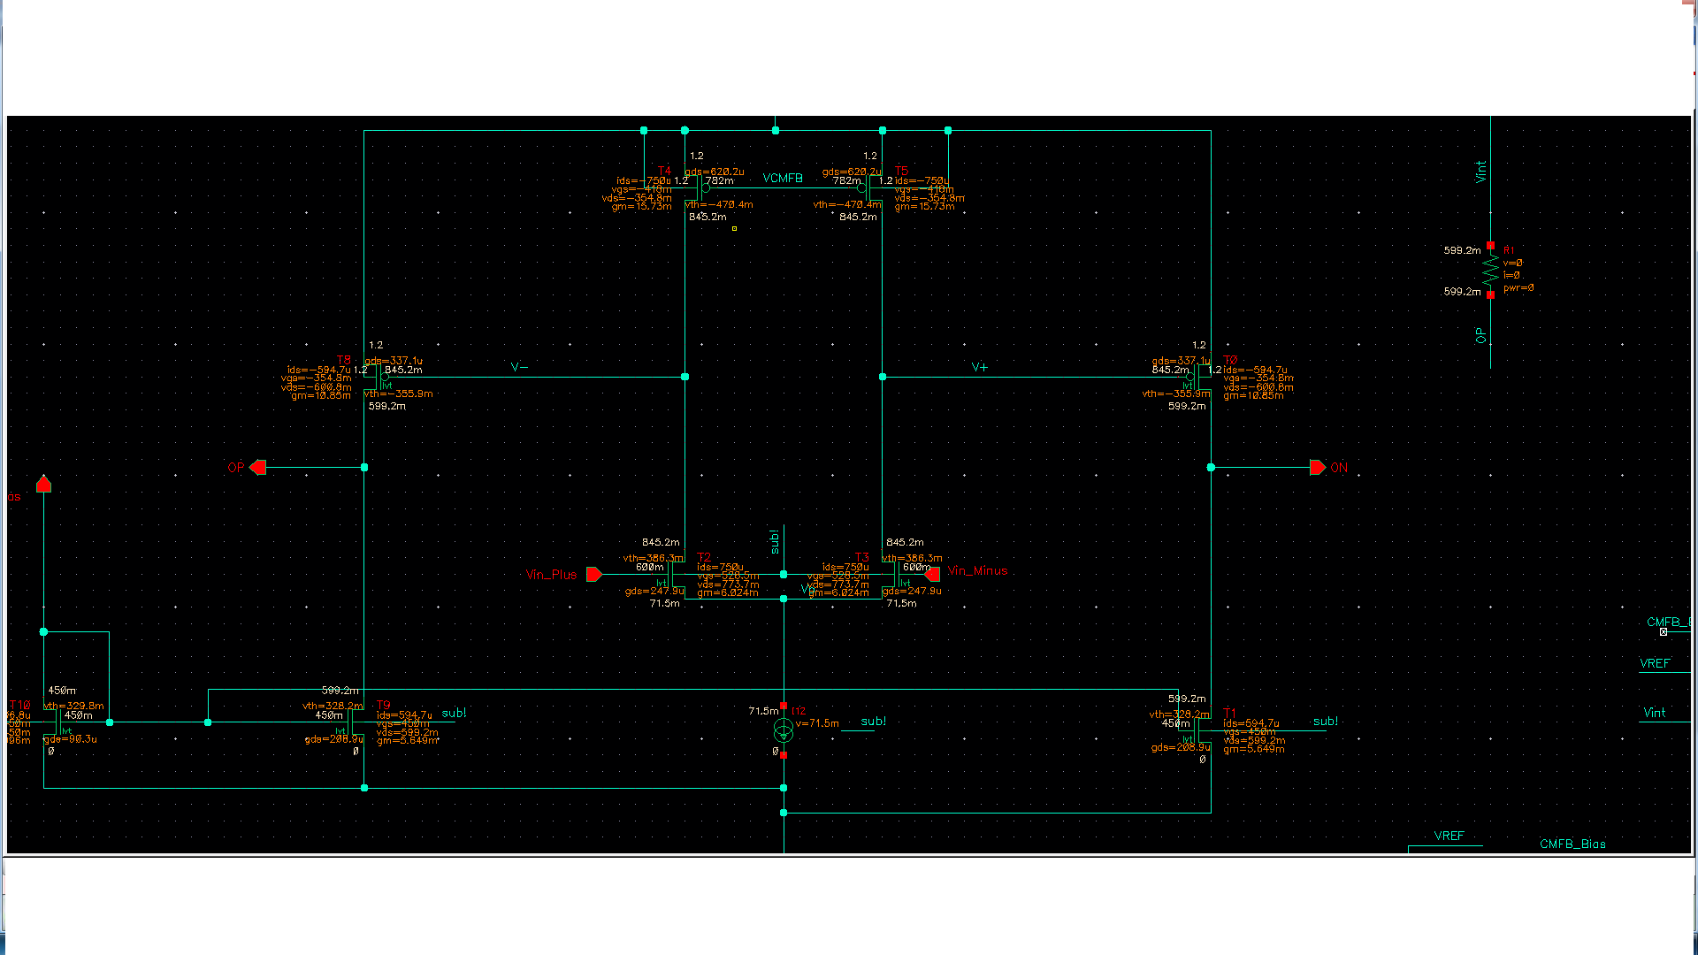Click the Vint wire label above R1

pos(1480,172)
